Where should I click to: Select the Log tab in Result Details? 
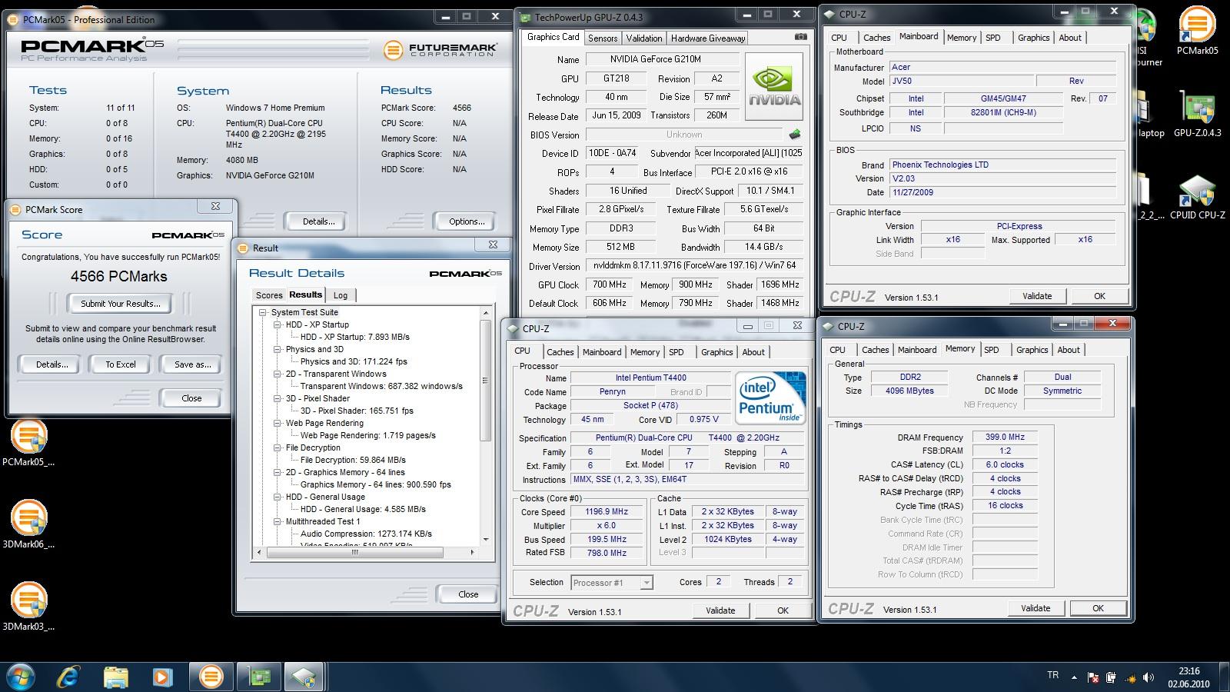point(341,295)
